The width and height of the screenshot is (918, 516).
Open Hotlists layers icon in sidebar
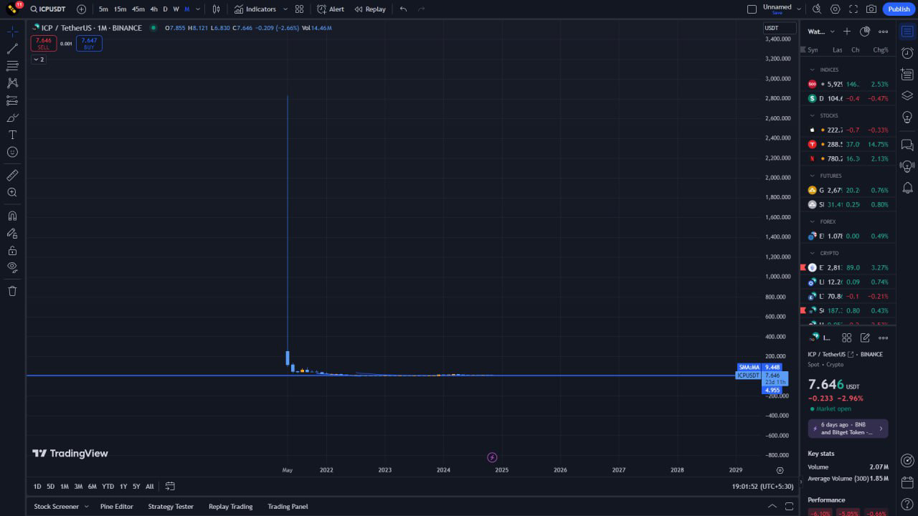(907, 95)
